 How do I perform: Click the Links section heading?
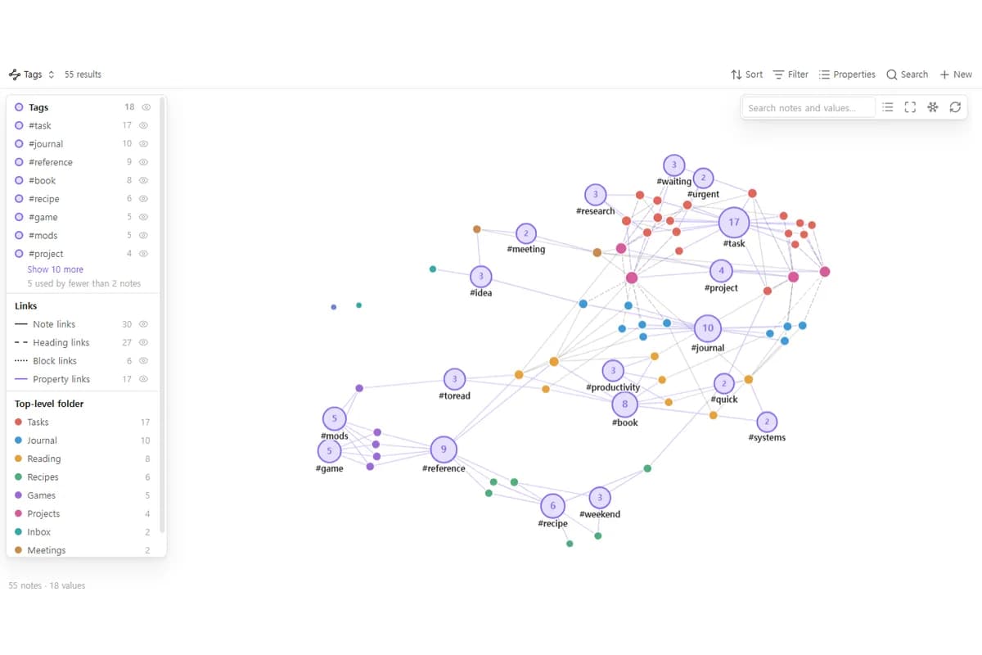click(x=26, y=306)
